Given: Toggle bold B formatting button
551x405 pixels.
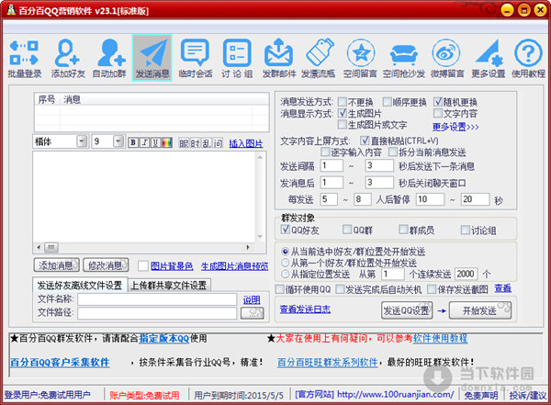Looking at the screenshot, I should [x=133, y=142].
